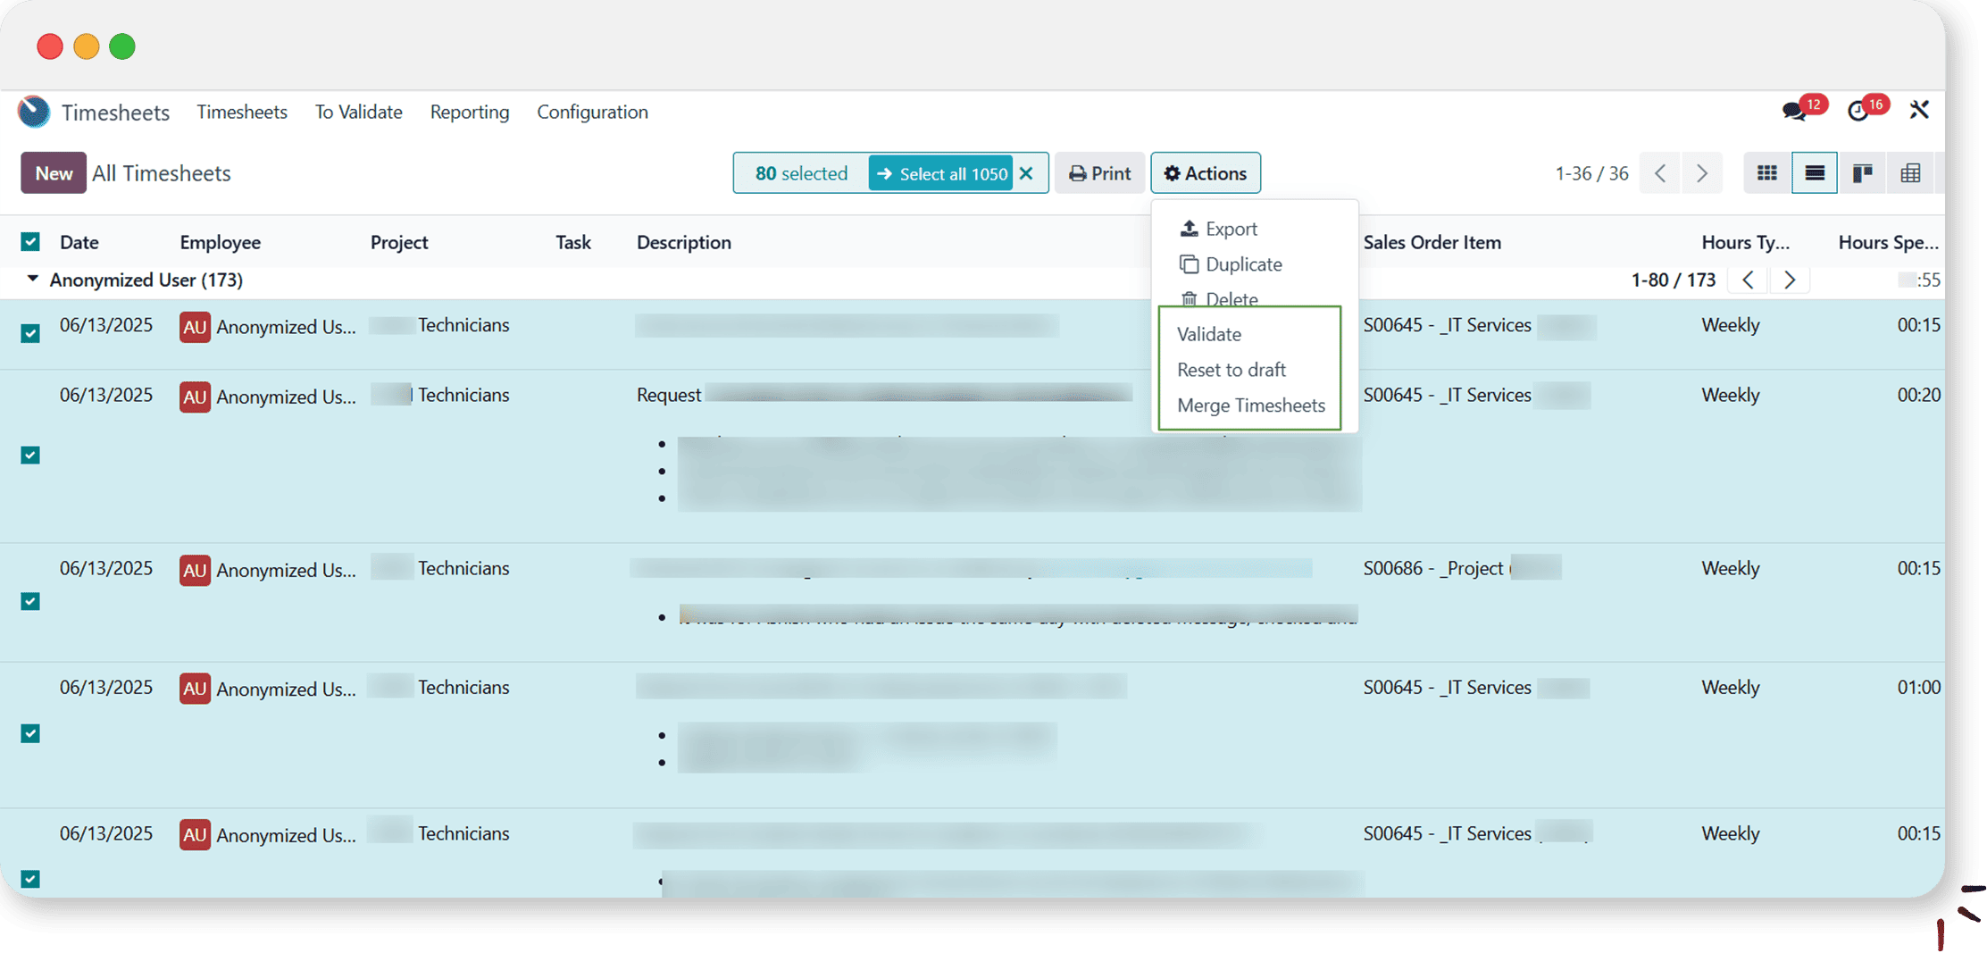Click the Timesheets app logo
This screenshot has width=1987, height=953.
point(34,112)
